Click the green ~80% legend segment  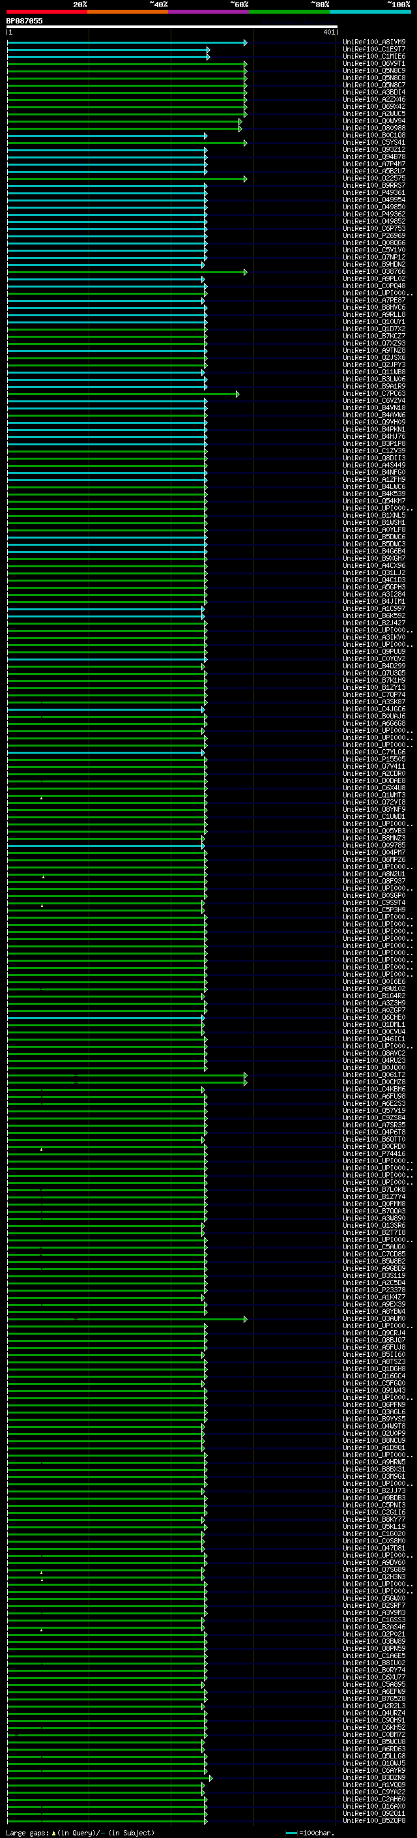(x=289, y=12)
